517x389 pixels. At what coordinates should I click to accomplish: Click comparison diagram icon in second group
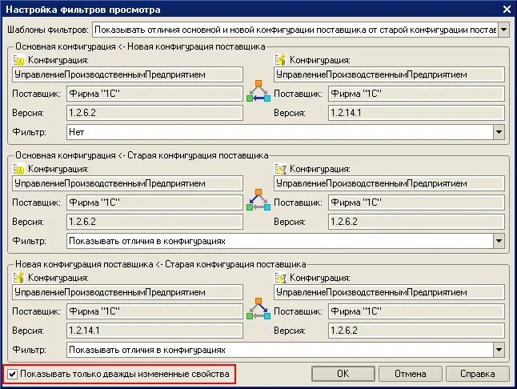[x=258, y=200]
